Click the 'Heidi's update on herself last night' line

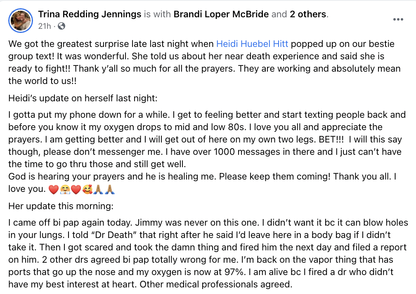[83, 98]
